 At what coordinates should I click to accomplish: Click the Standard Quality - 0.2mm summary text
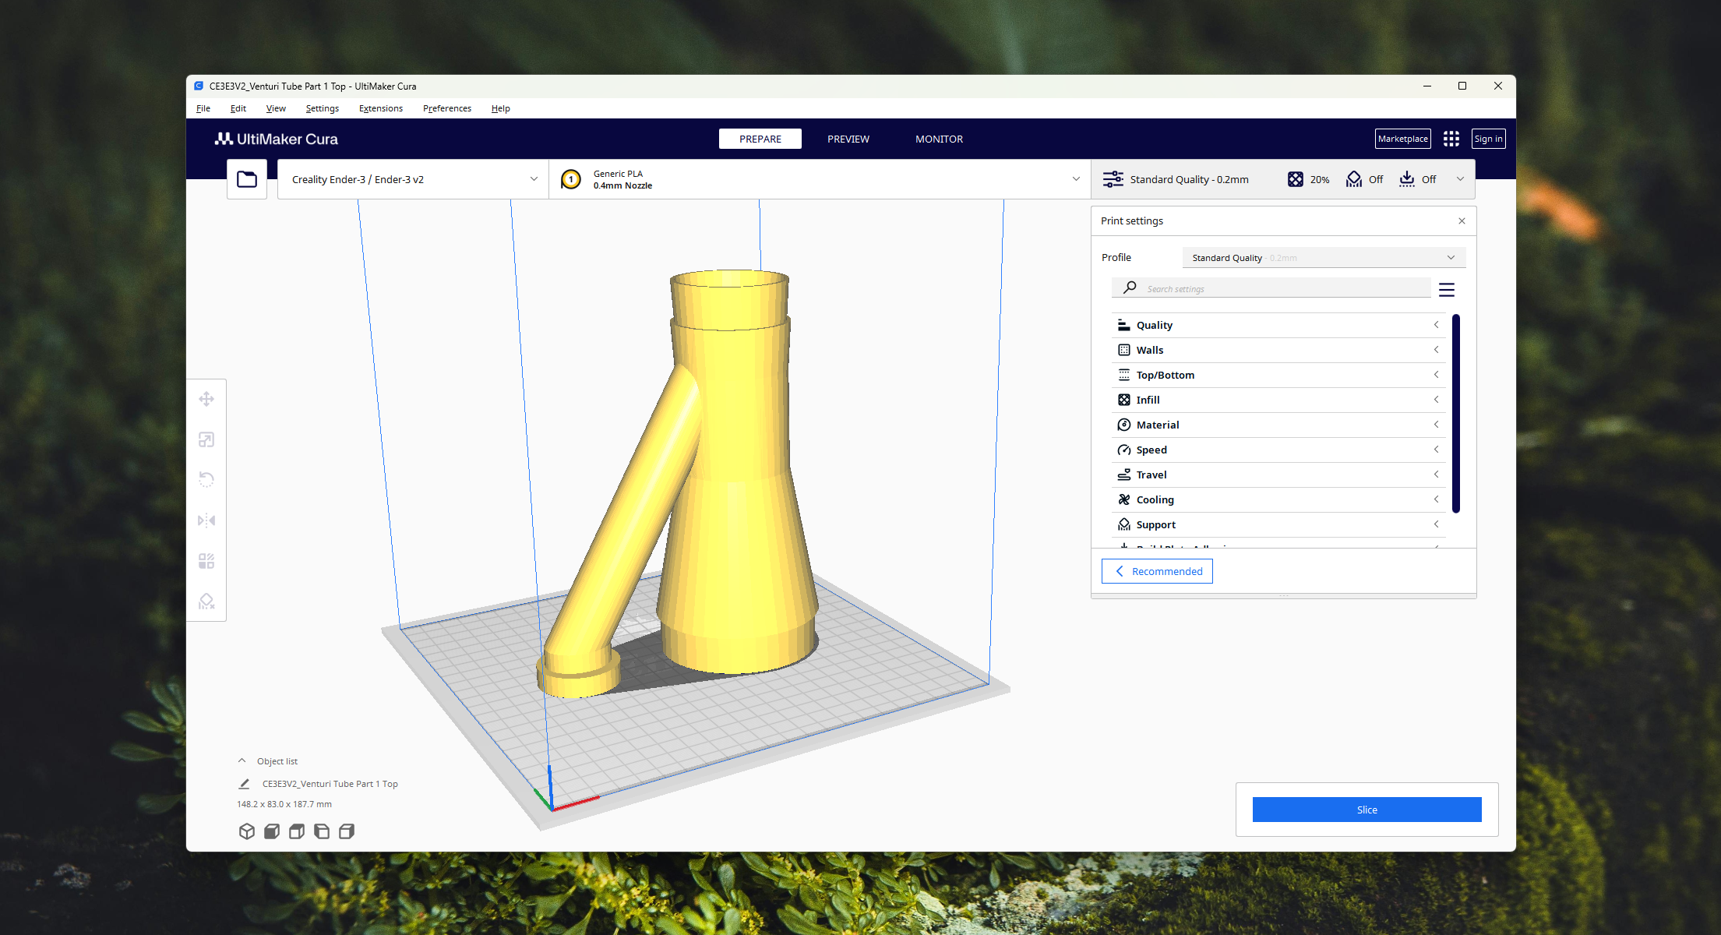[1189, 179]
